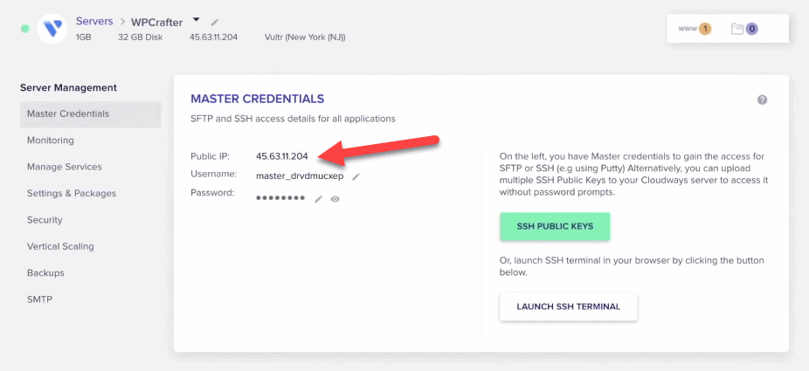
Task: Navigate to Vertical Scaling
Action: (x=60, y=246)
